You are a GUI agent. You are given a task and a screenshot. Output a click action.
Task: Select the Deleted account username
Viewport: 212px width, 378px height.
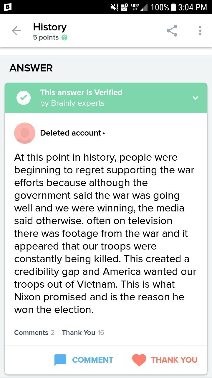tap(71, 133)
